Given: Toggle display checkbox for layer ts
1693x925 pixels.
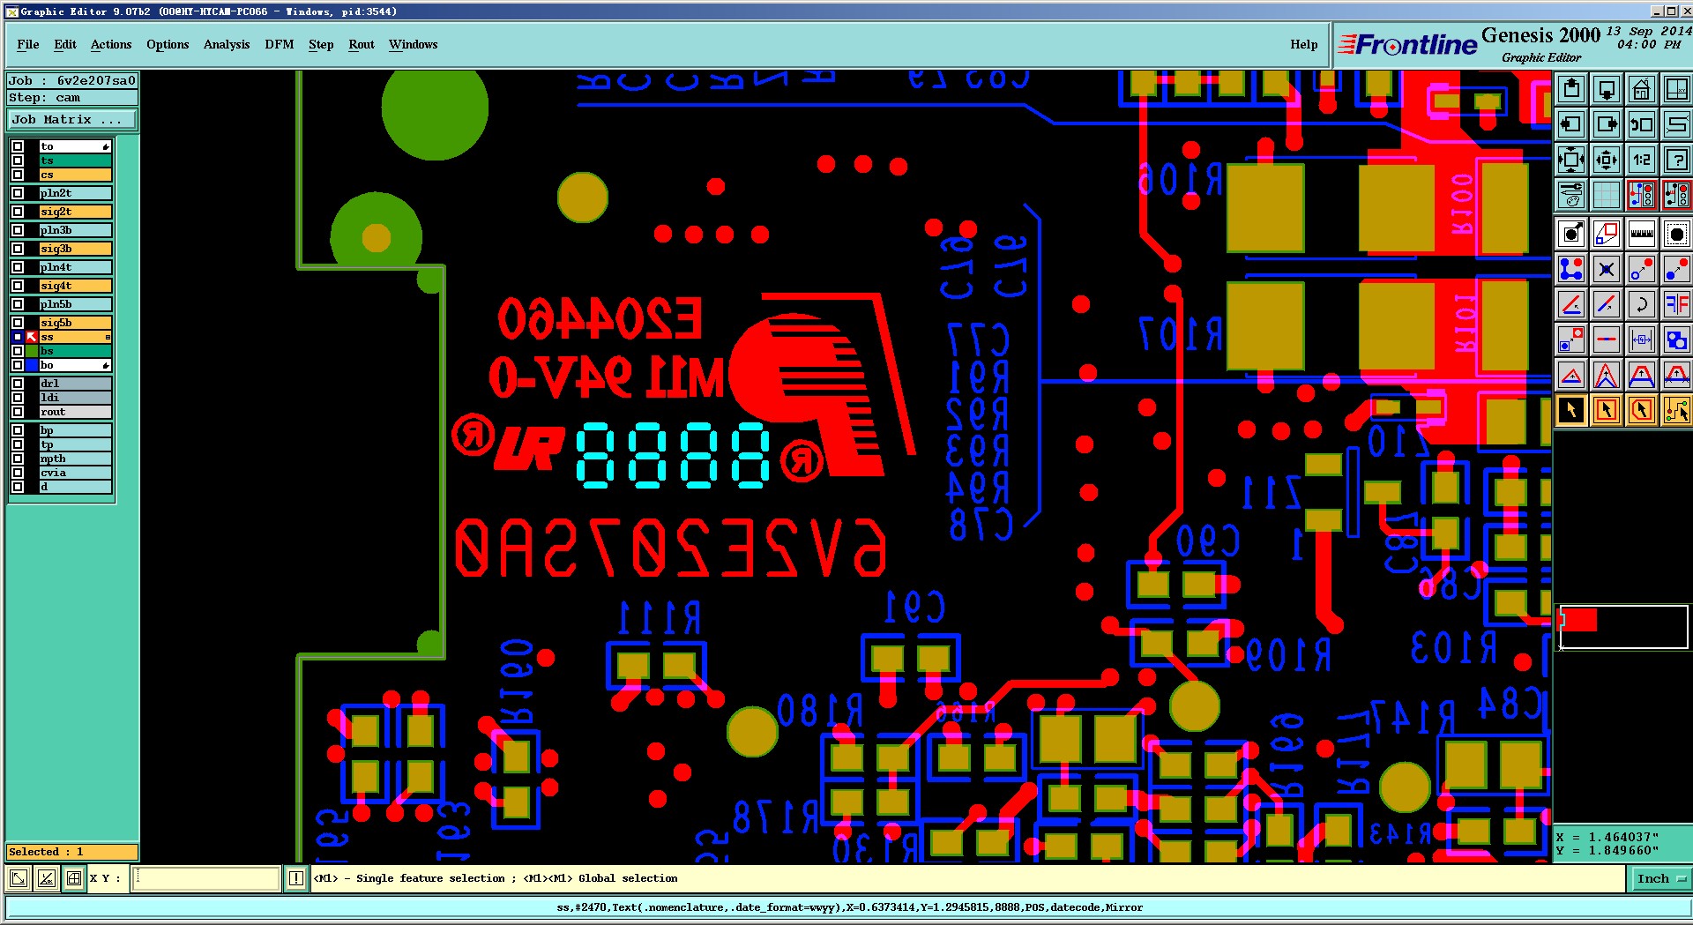Looking at the screenshot, I should pos(18,160).
